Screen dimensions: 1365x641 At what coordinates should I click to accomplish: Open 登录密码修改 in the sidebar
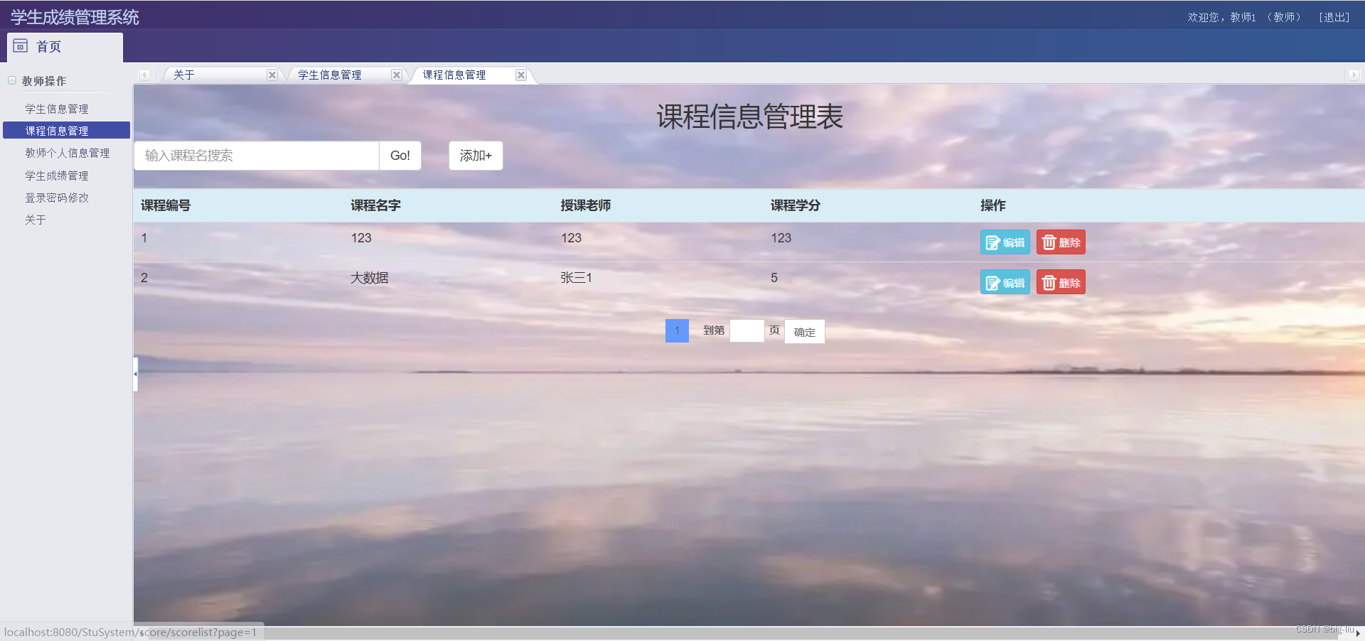(57, 198)
